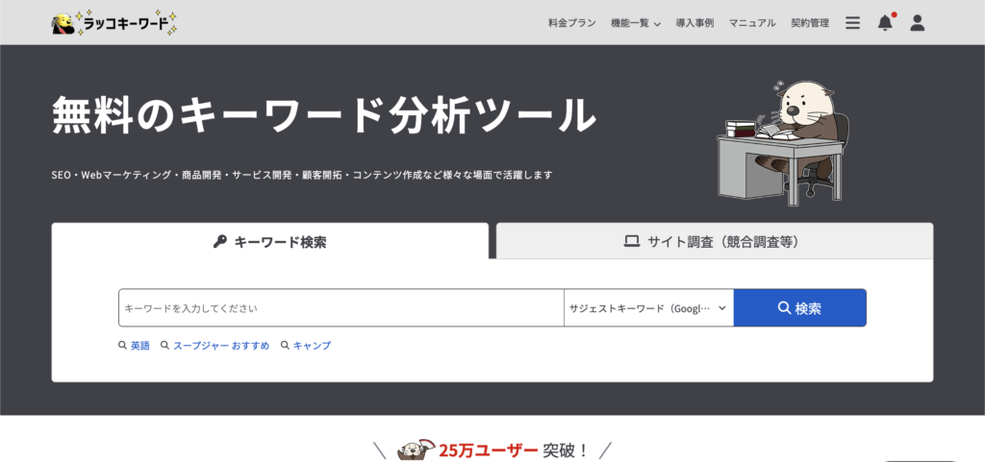This screenshot has height=462, width=985.
Task: Switch to the サイト調査（競合調査等） tab
Action: [x=714, y=242]
